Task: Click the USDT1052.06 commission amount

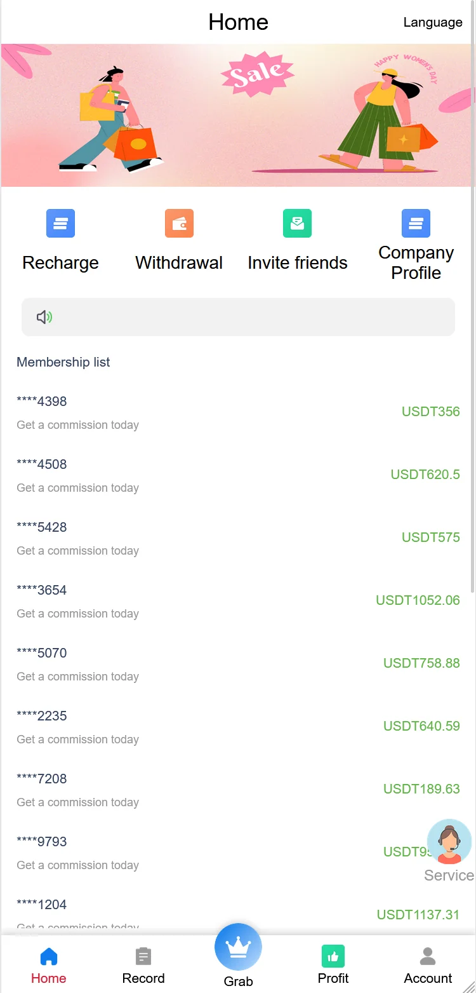Action: [x=418, y=600]
